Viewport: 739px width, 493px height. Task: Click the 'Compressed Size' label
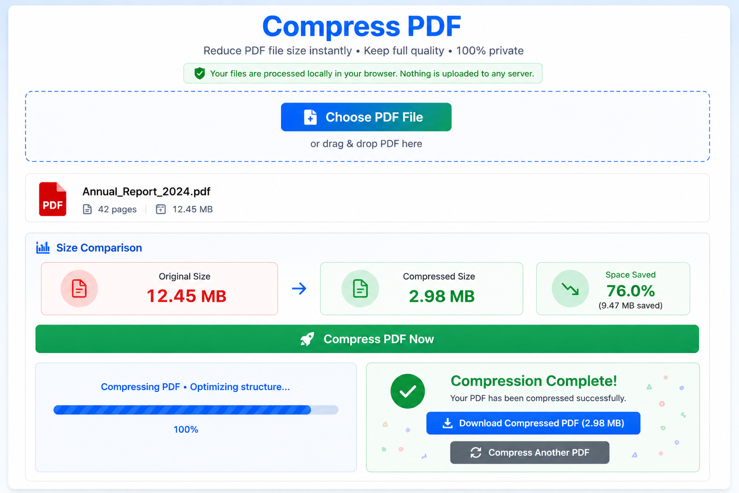tap(439, 276)
